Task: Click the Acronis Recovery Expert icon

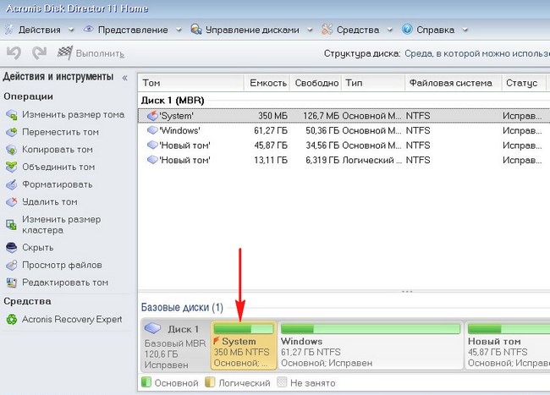Action: tap(12, 319)
